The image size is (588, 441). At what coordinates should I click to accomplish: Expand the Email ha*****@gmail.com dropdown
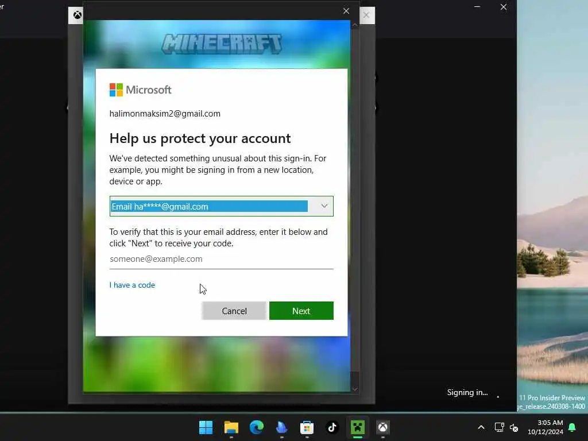[x=221, y=206]
